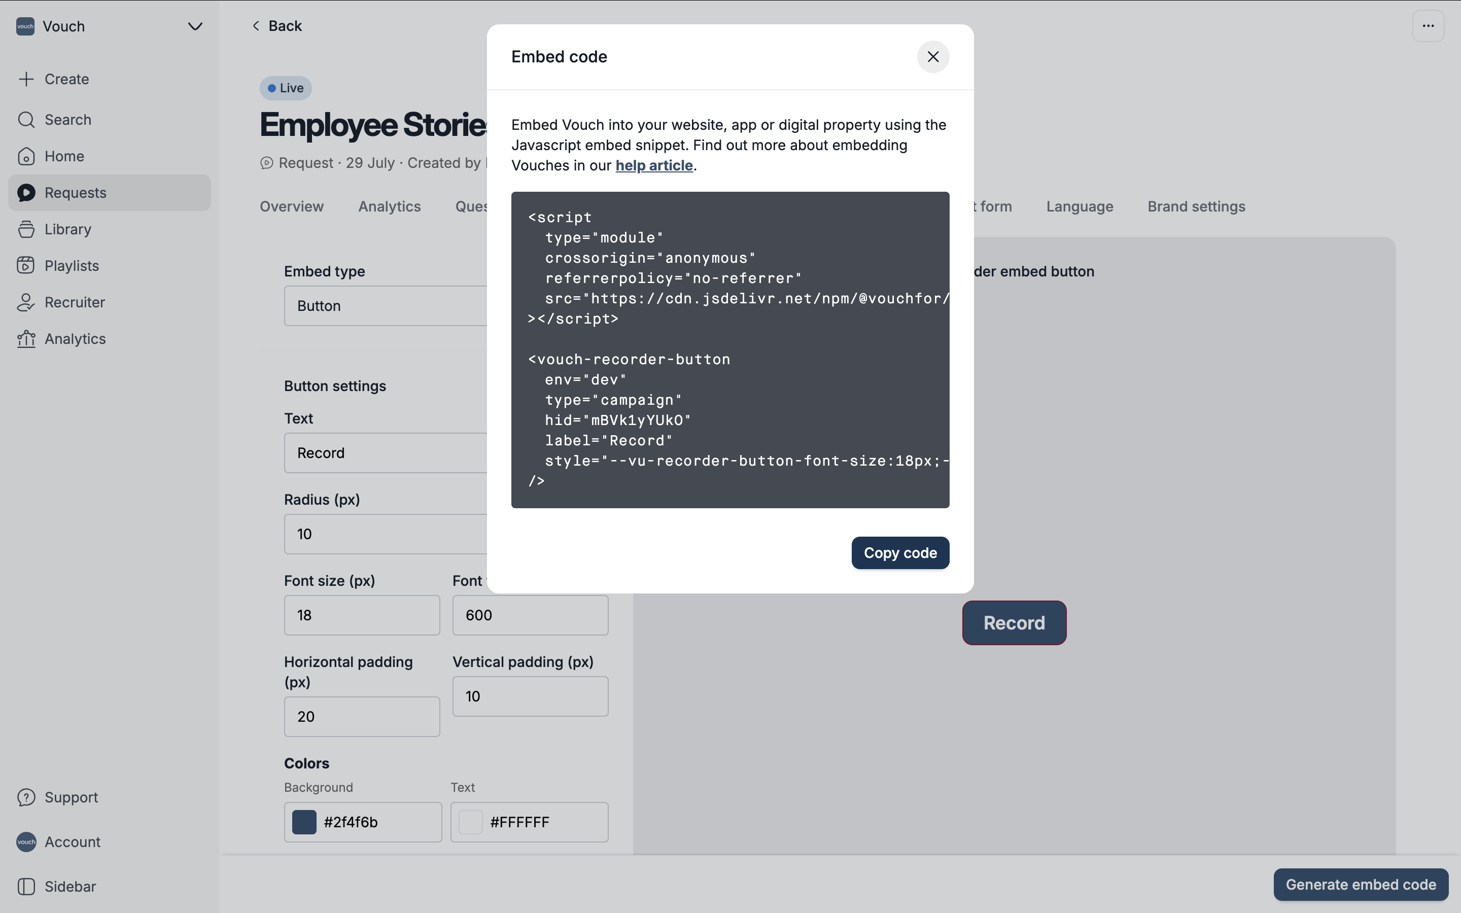Select the Requests play icon
Image resolution: width=1461 pixels, height=913 pixels.
click(26, 193)
